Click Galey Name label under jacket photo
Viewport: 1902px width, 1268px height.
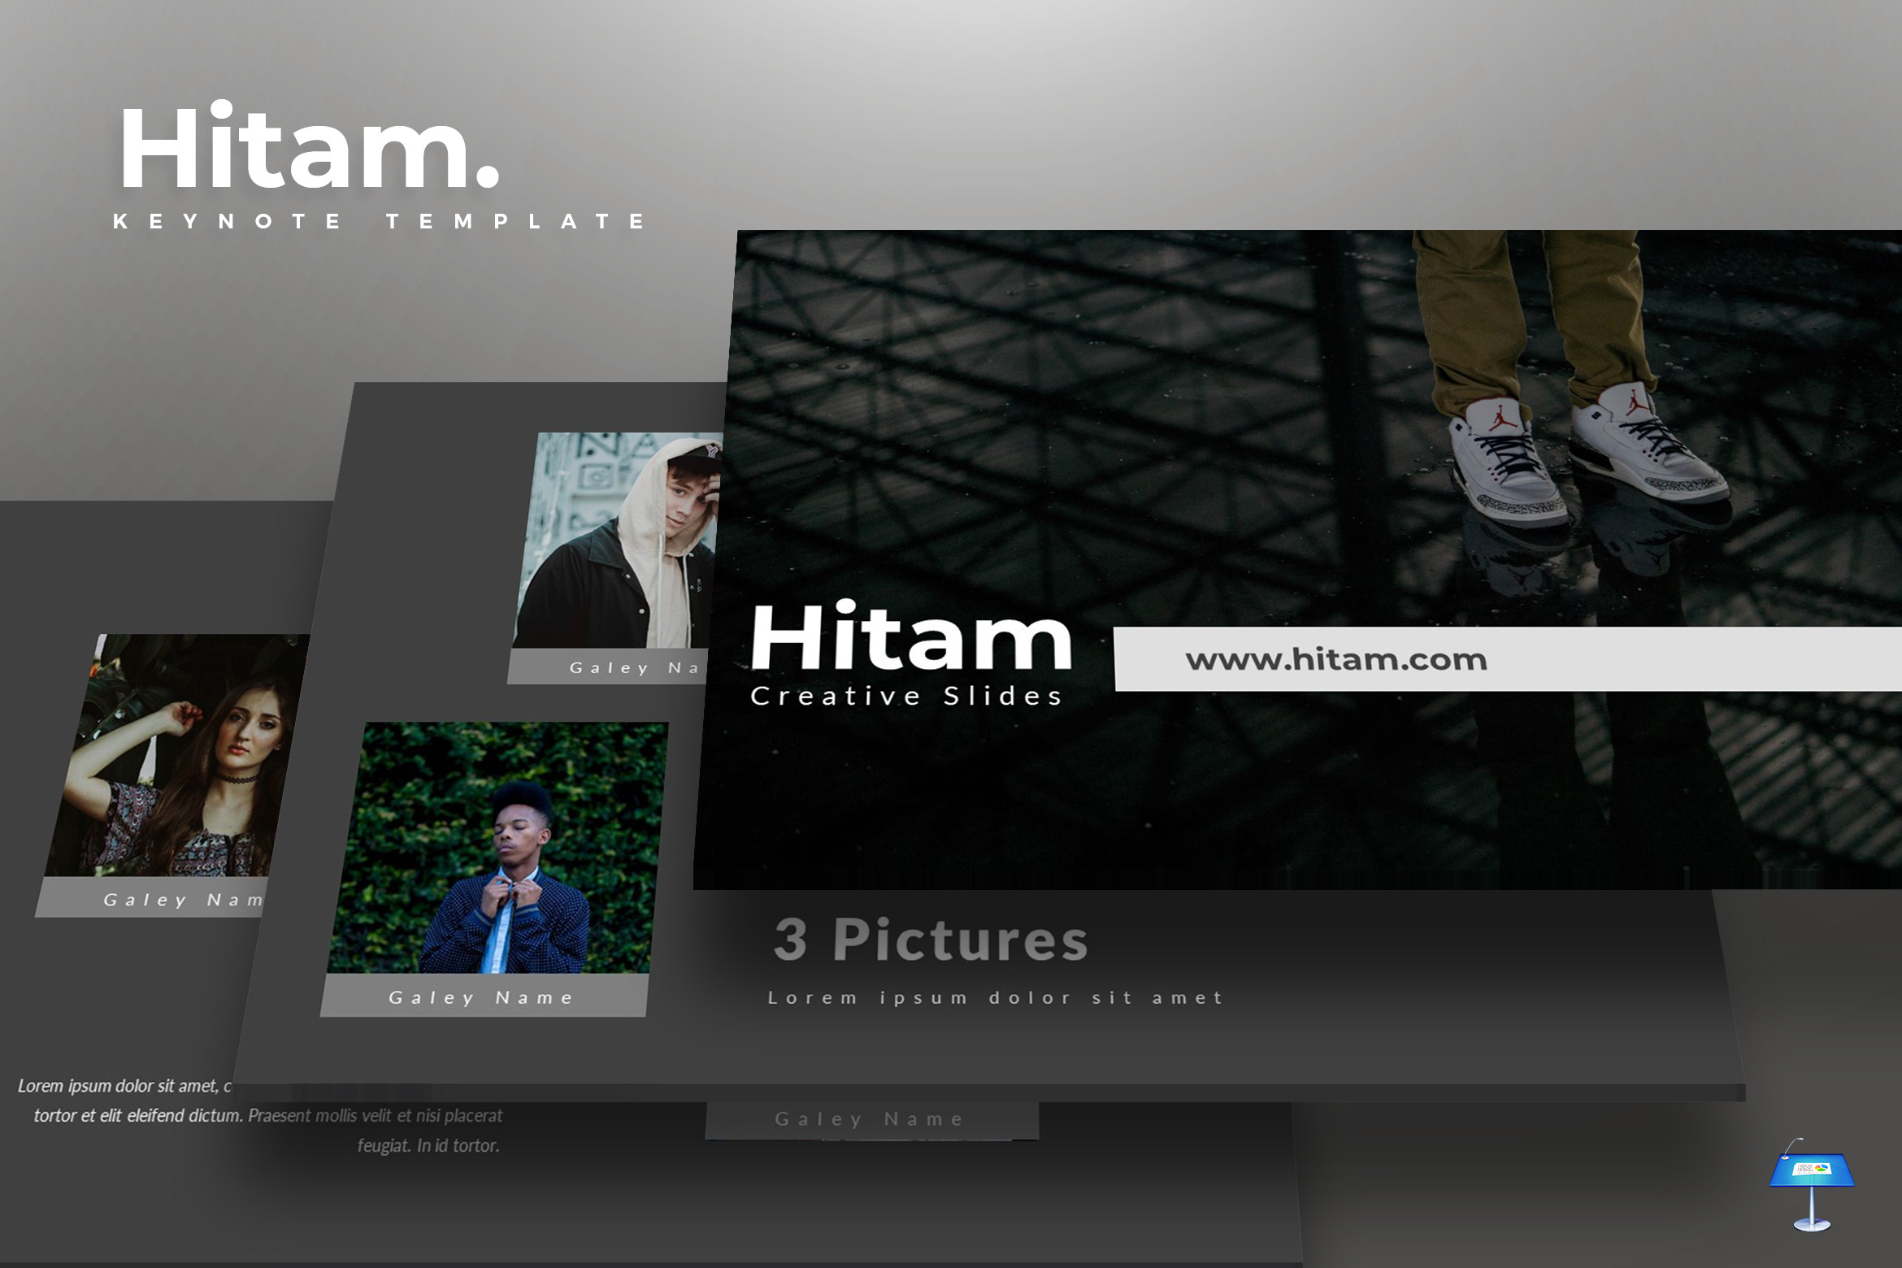pos(482,997)
